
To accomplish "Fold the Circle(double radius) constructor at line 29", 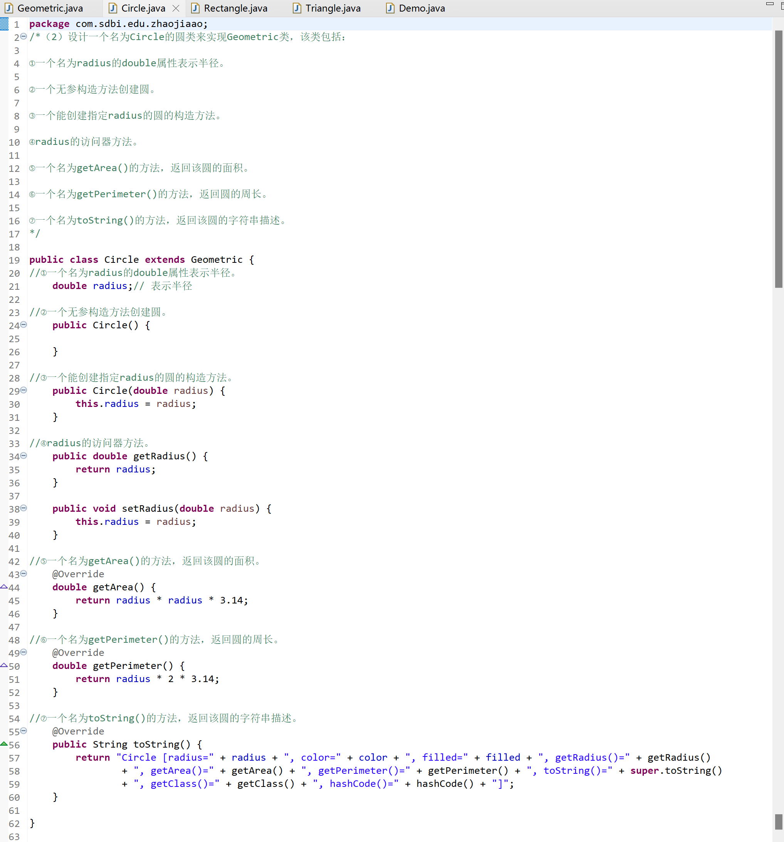I will pyautogui.click(x=24, y=390).
